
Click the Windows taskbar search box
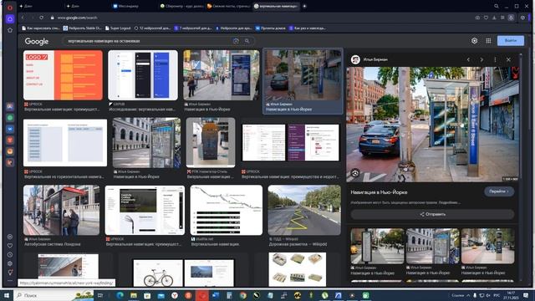[x=54, y=295]
